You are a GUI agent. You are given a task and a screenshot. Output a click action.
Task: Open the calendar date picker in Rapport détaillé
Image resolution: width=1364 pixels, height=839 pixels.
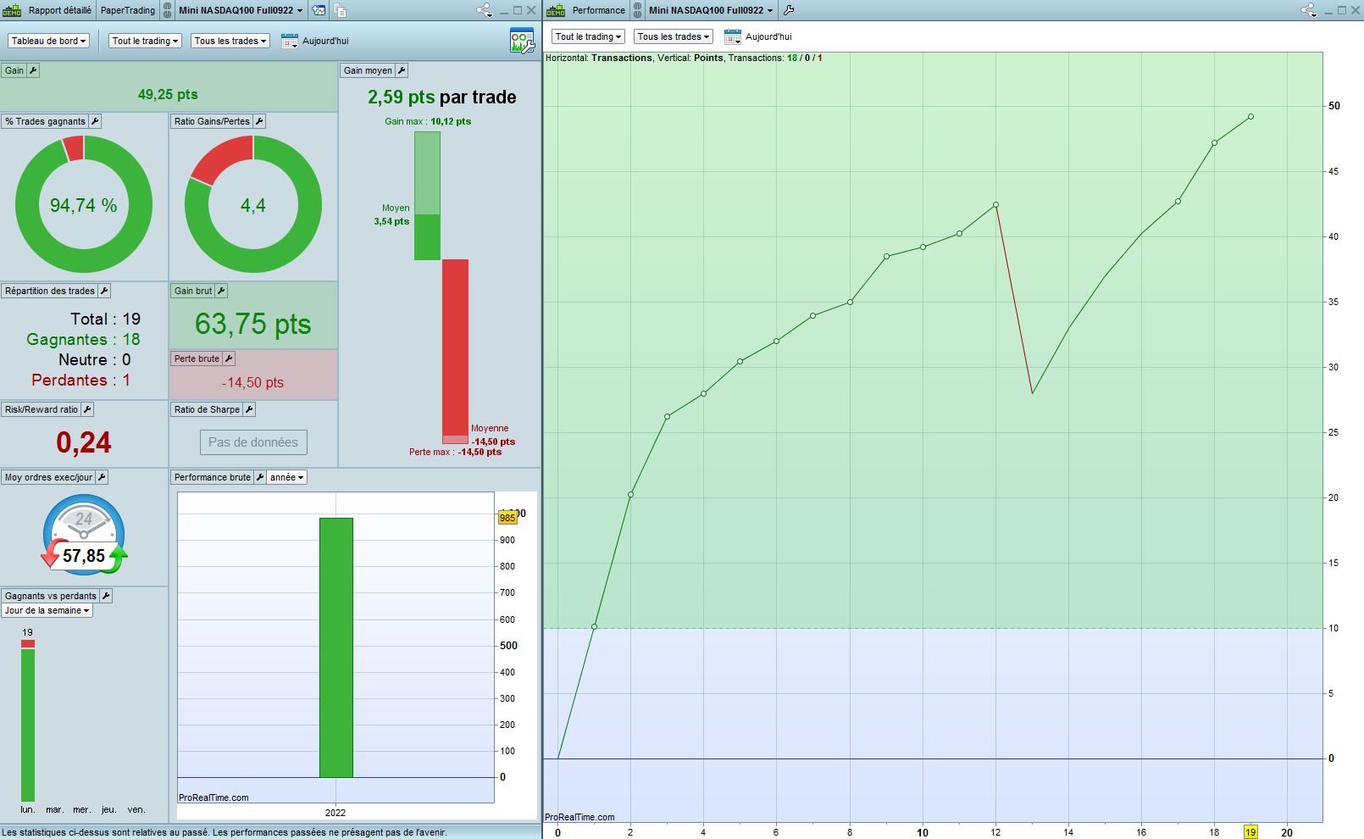click(290, 41)
